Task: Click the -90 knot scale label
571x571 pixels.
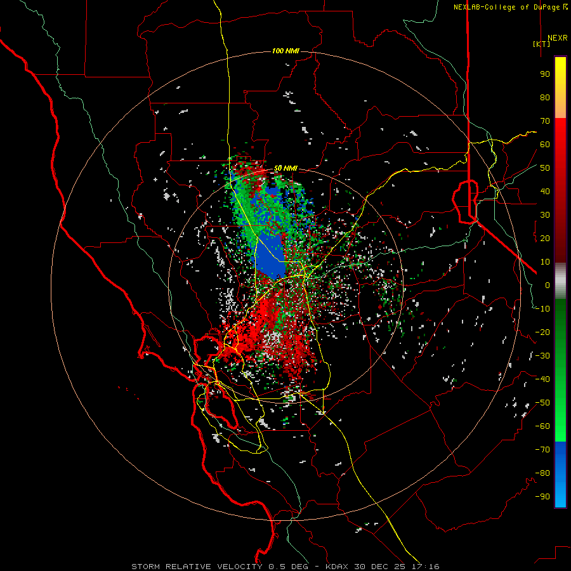Action: tap(542, 497)
